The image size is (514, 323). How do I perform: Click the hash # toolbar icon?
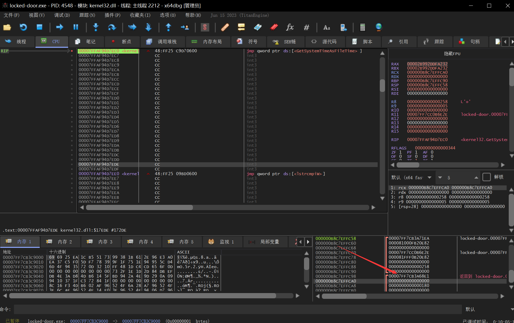pos(306,27)
